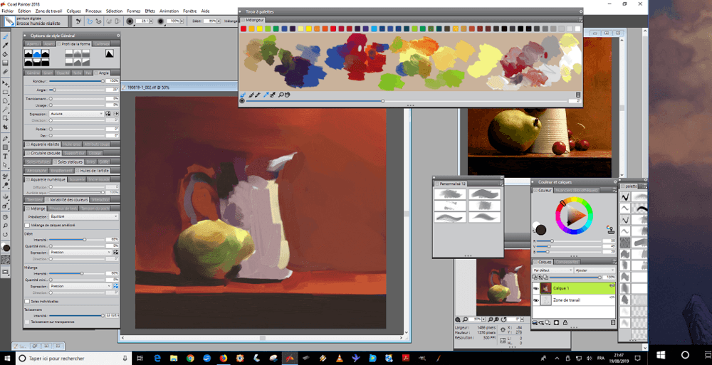Click the trash icon in the Mélangeur
Screen dimensions: 712x365
coord(578,95)
